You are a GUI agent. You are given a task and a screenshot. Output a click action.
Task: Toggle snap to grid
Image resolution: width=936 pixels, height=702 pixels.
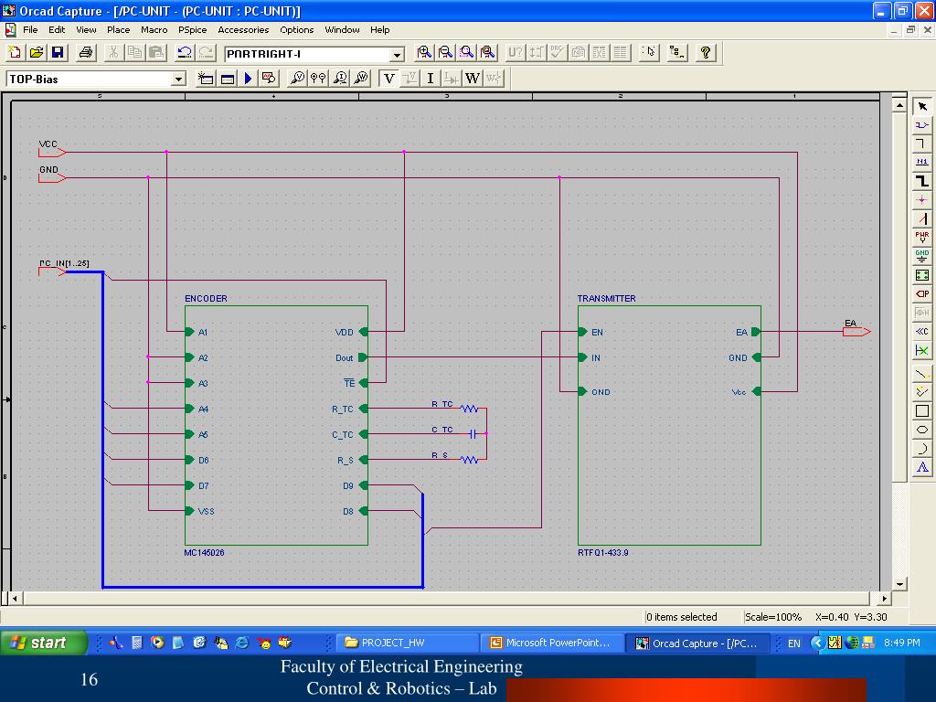click(x=649, y=52)
